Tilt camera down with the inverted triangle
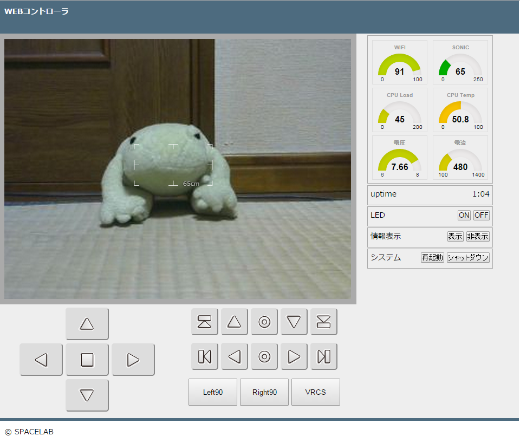Viewport: 520px width, 443px height. 294,322
